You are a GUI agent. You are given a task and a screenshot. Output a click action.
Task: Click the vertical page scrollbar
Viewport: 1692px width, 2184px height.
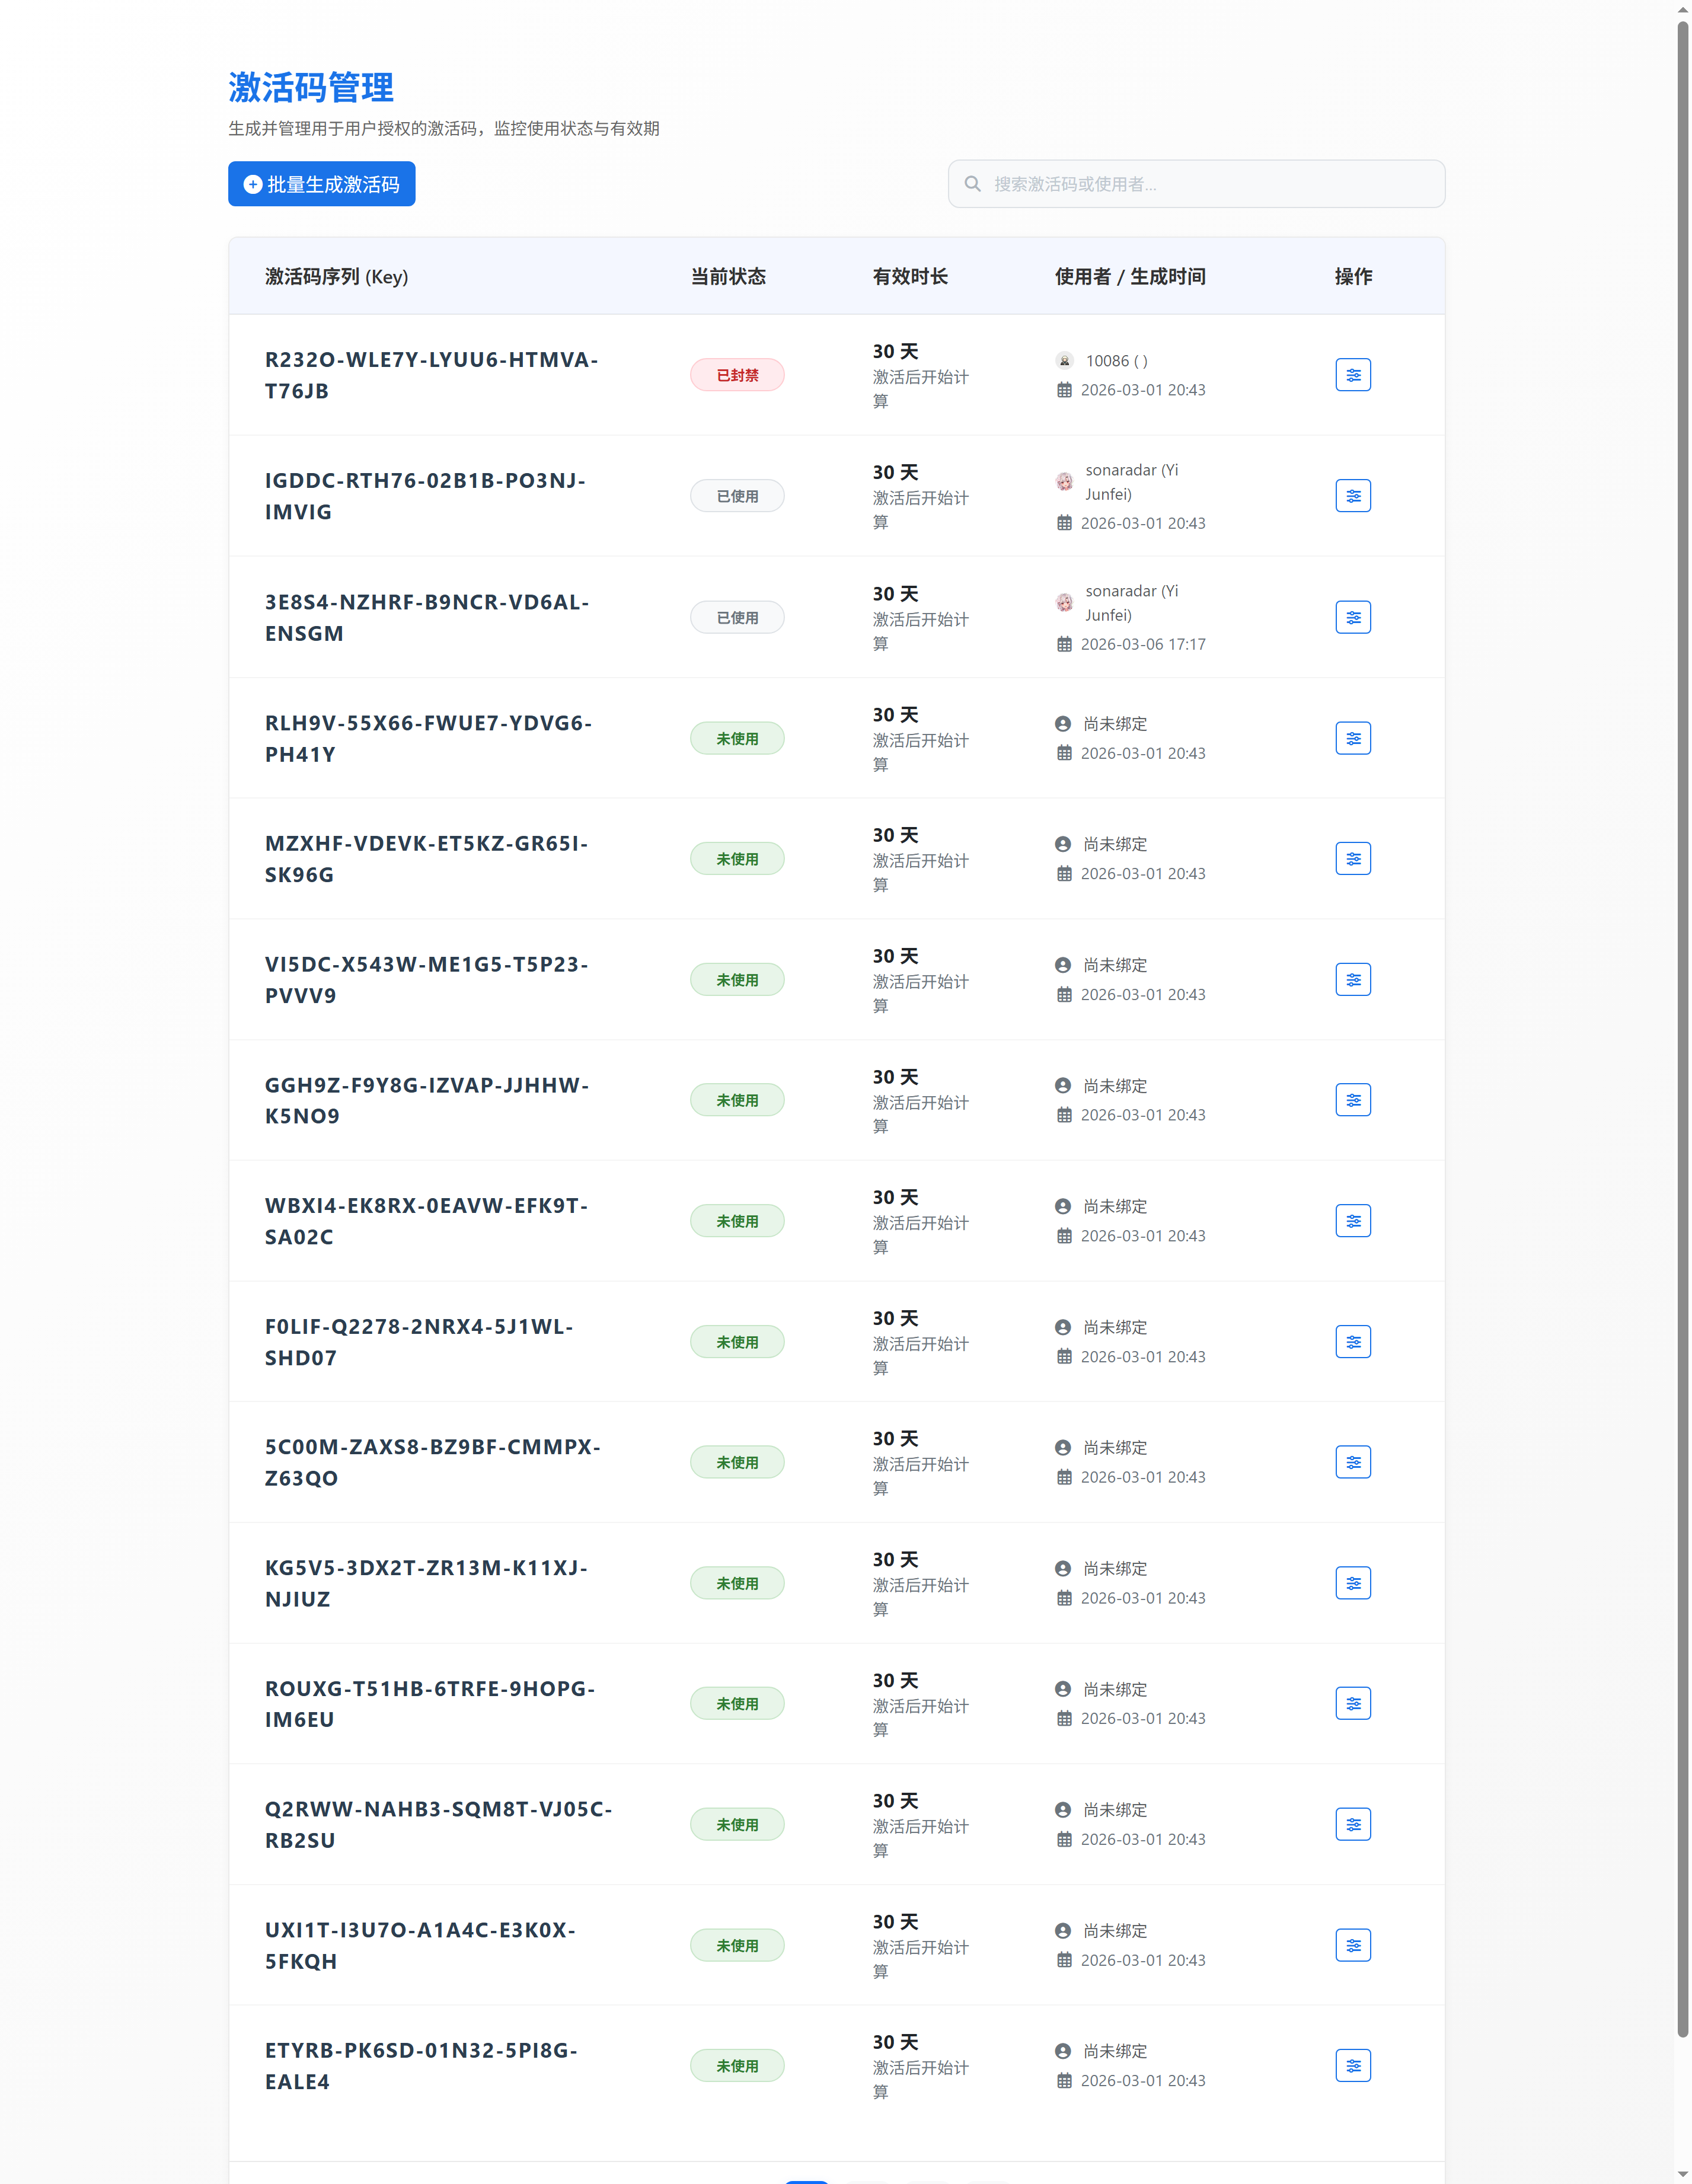1682,1000
